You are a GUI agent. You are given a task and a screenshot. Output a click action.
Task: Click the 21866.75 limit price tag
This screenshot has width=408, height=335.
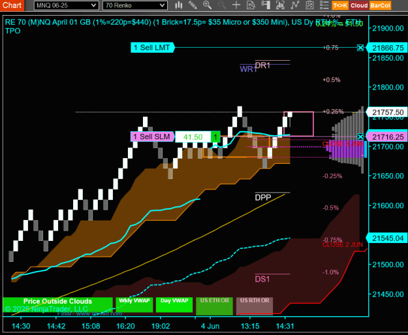tap(387, 48)
